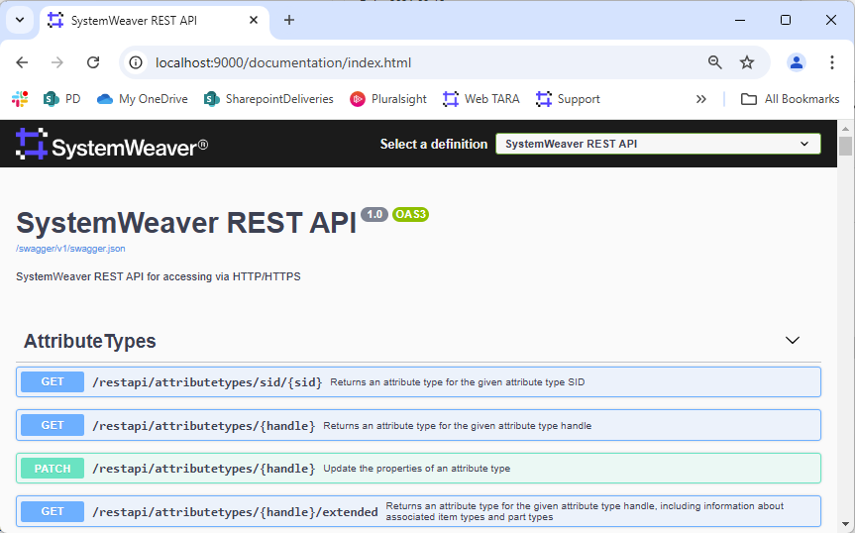Open the Select a definition dropdown
Image resolution: width=855 pixels, height=533 pixels.
pyautogui.click(x=658, y=144)
